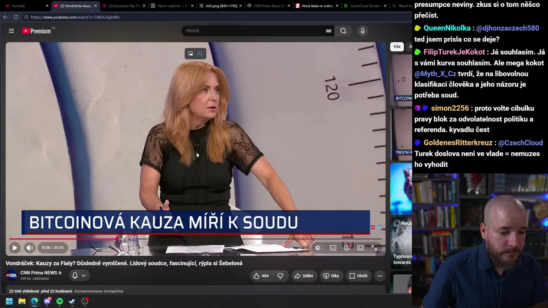Click the #cnnprima hashtag link
Image resolution: width=548 pixels, height=308 pixels.
pos(113,291)
